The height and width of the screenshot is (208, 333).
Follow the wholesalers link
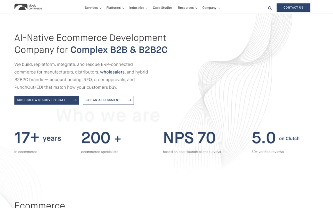pos(112,72)
